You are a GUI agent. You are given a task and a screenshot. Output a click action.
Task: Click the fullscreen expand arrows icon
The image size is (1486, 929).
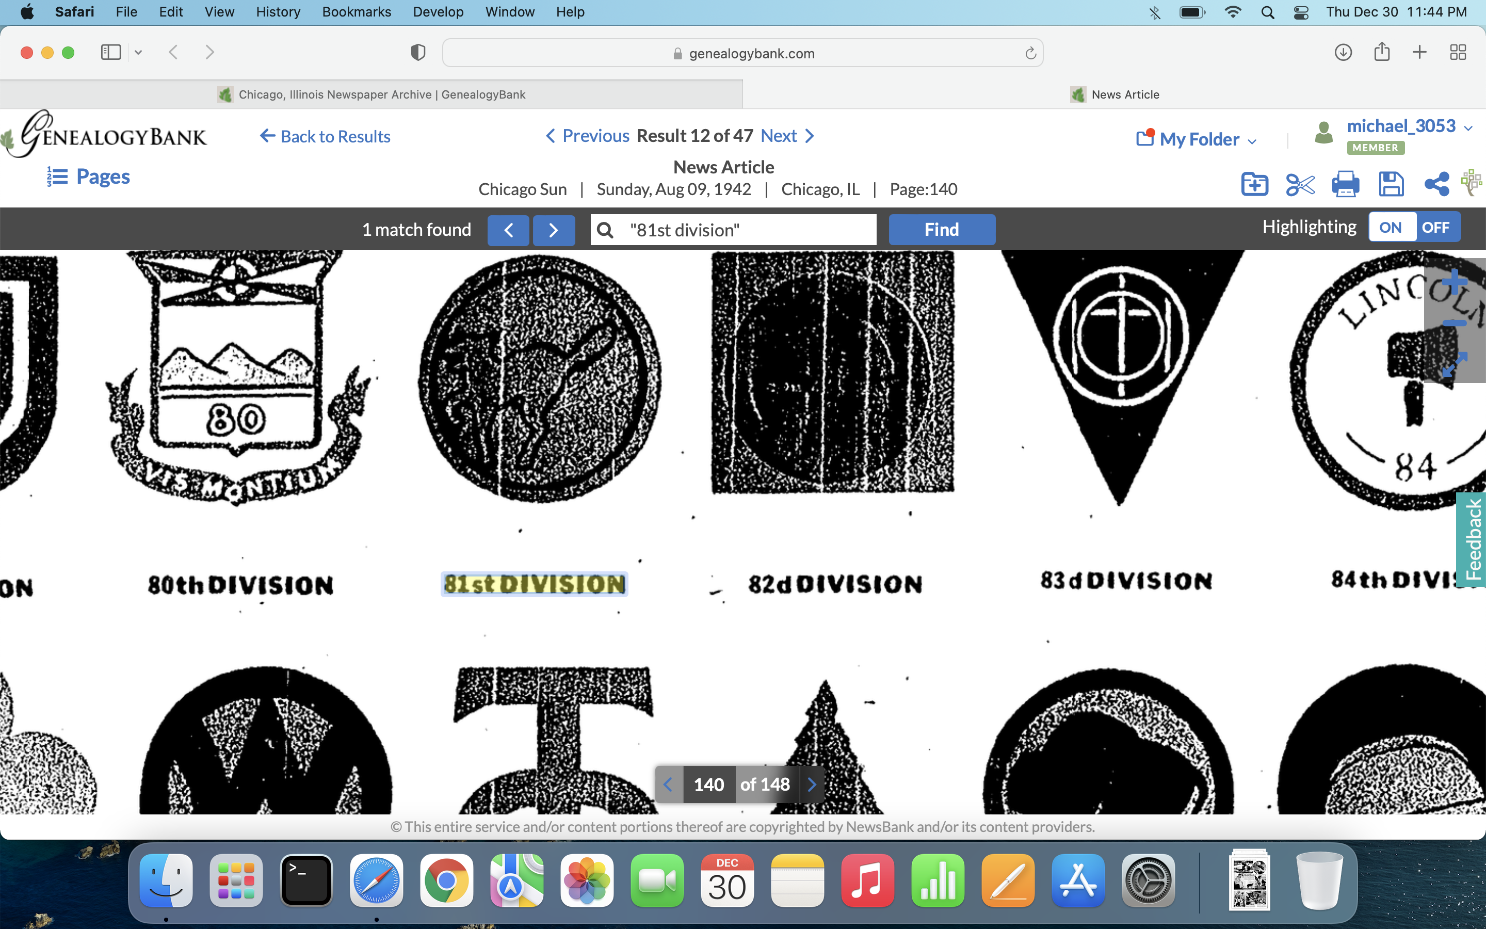click(1454, 364)
